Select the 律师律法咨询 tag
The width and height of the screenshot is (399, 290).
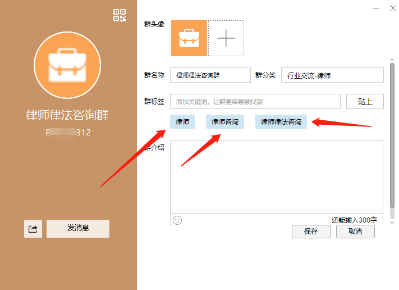tap(281, 122)
